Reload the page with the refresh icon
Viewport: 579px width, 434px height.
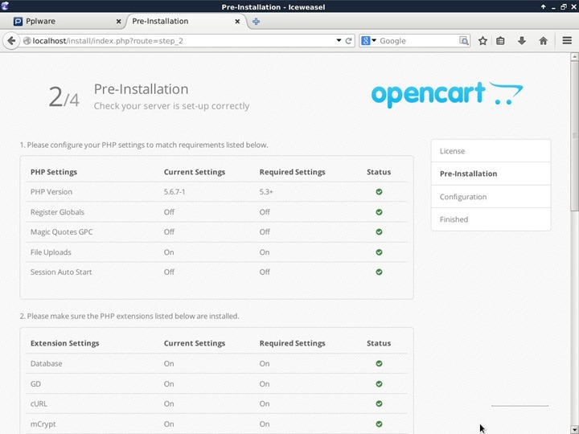[348, 41]
